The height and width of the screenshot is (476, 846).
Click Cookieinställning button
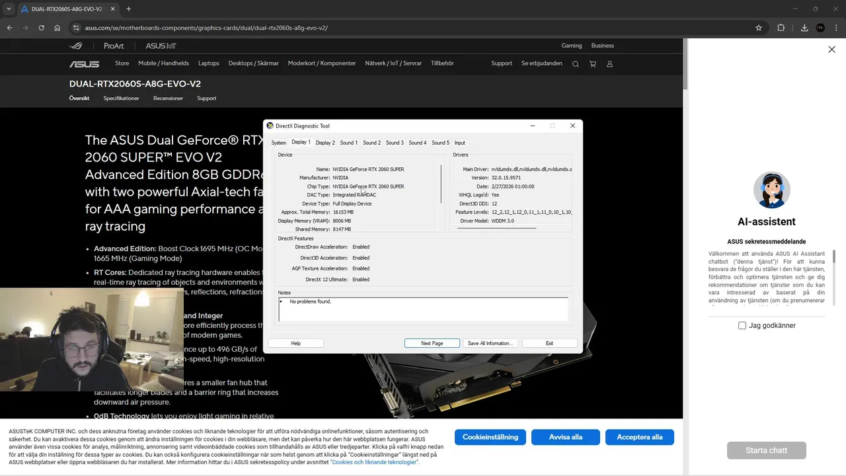pyautogui.click(x=490, y=437)
